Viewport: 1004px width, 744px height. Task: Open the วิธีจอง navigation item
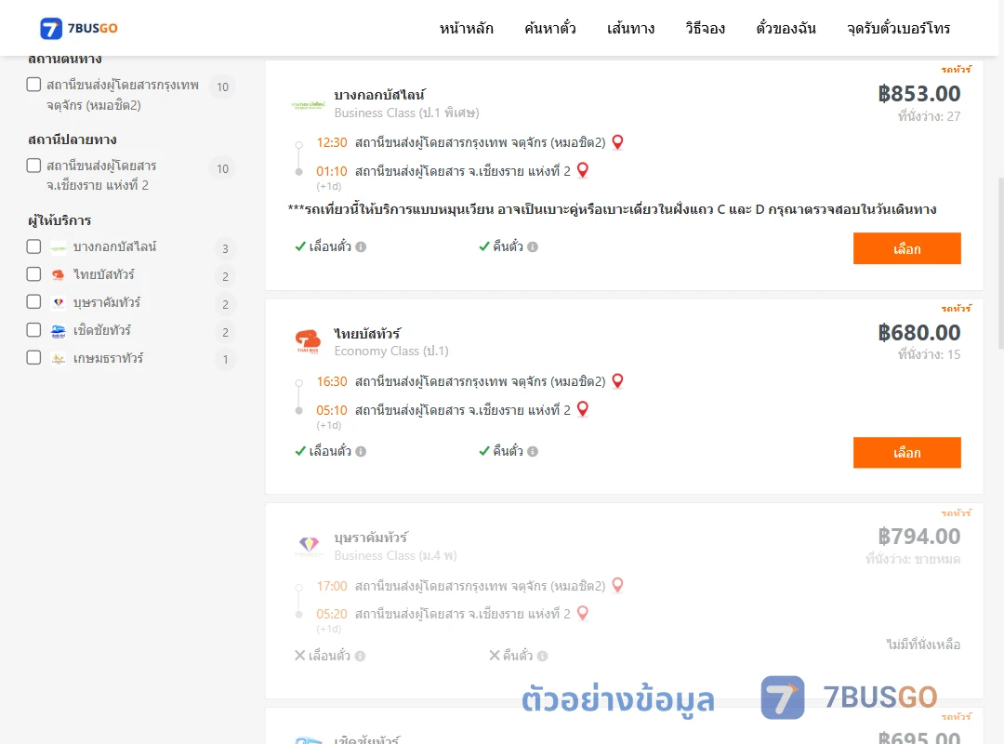[705, 28]
